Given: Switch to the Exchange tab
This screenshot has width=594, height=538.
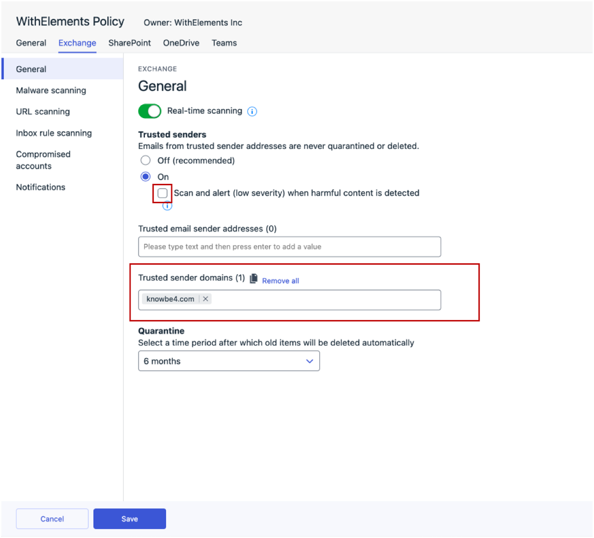Looking at the screenshot, I should [77, 43].
